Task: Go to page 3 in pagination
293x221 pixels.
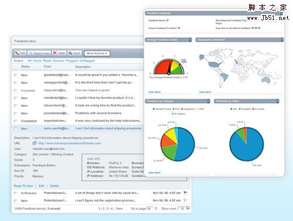Action: click(108, 209)
